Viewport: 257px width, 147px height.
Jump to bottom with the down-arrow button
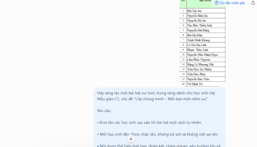click(x=131, y=139)
